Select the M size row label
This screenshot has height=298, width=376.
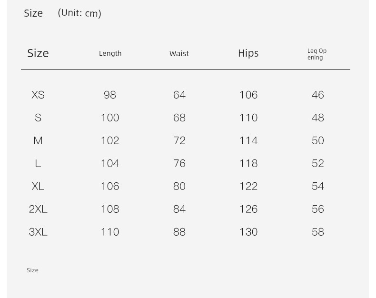(x=38, y=140)
